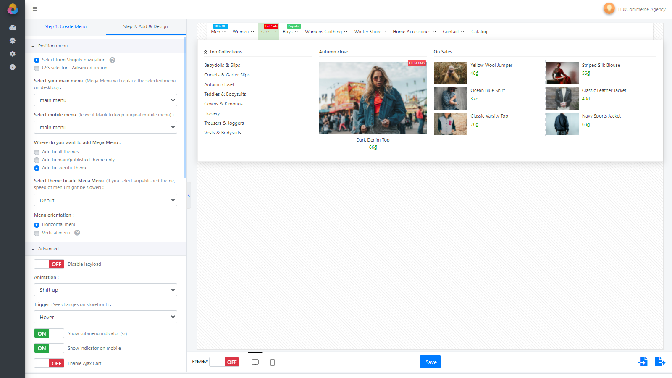Click the info circle sidebar icon
The width and height of the screenshot is (672, 378).
coord(13,67)
